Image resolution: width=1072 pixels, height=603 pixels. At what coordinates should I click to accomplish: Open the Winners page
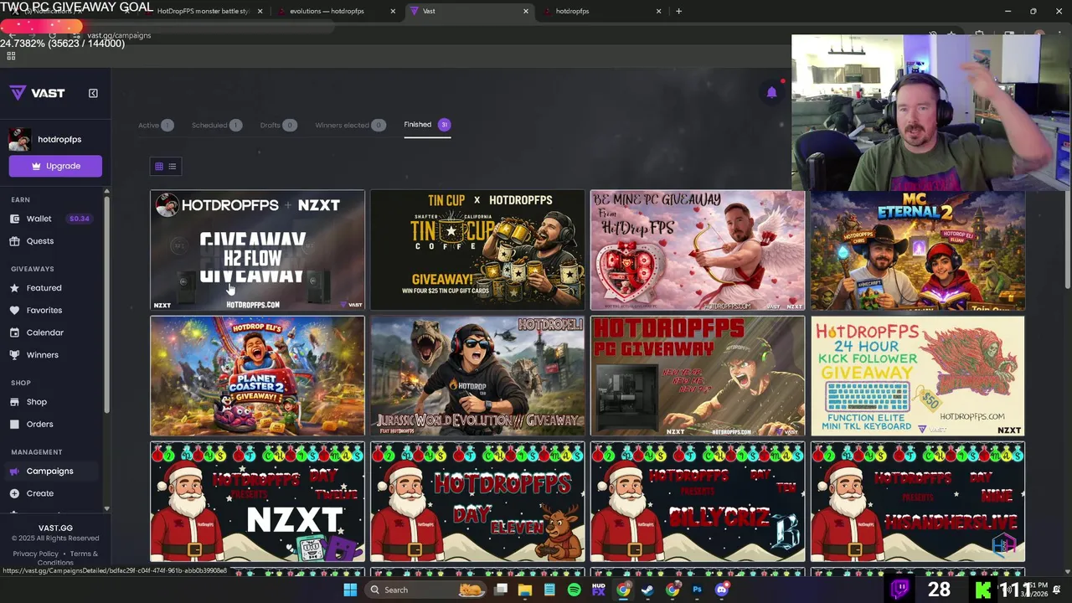pos(42,355)
